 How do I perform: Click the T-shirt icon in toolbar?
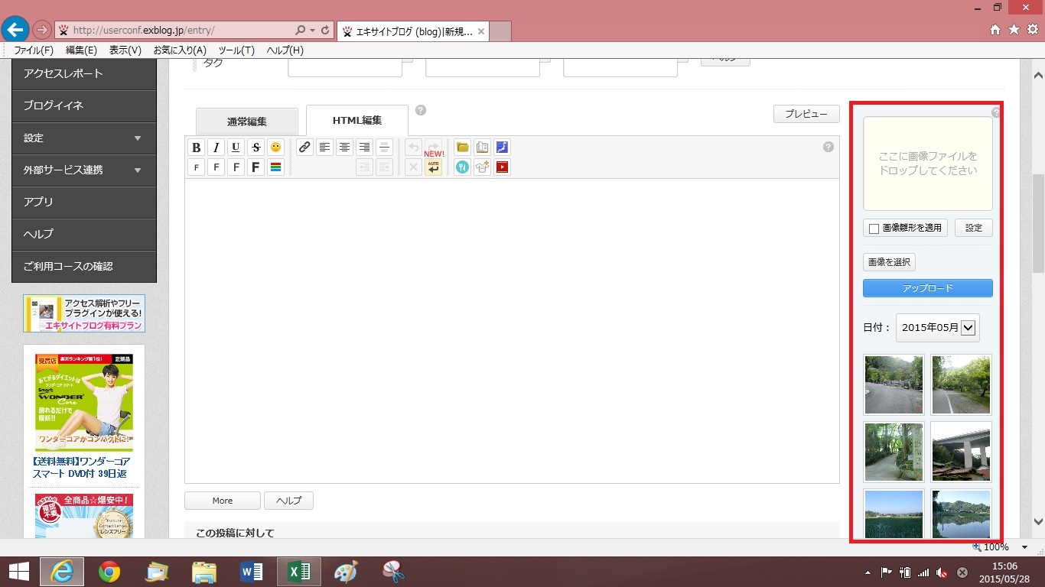click(482, 167)
